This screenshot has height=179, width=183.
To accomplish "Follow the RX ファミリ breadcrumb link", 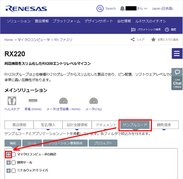I will pos(63,40).
